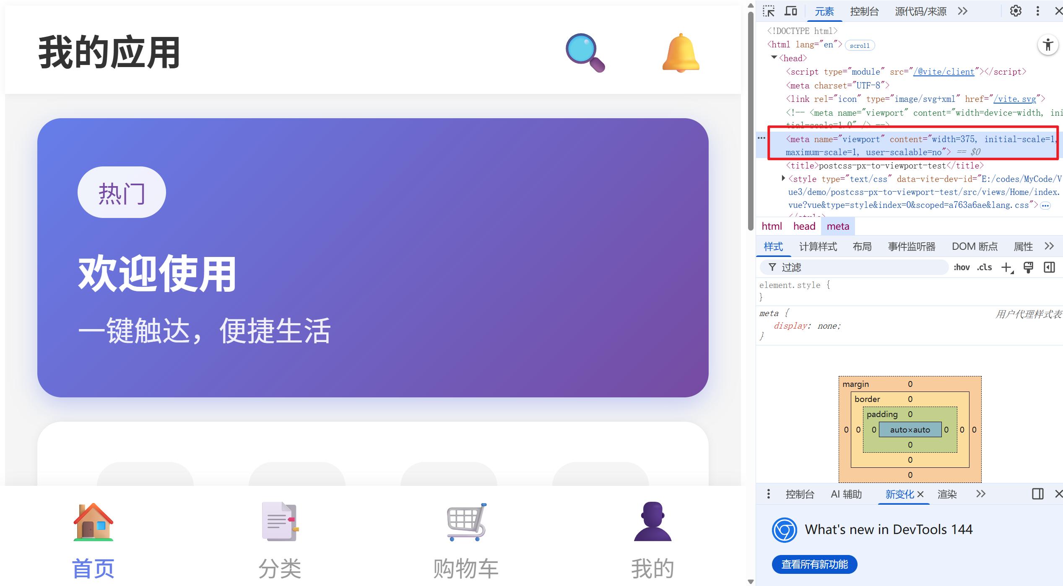Screen dimensions: 1063x586
Task: Show more DevTools panel tabs
Action: click(x=963, y=11)
